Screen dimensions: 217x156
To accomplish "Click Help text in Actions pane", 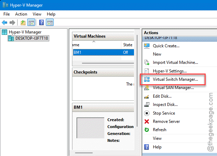I will coord(157,147).
